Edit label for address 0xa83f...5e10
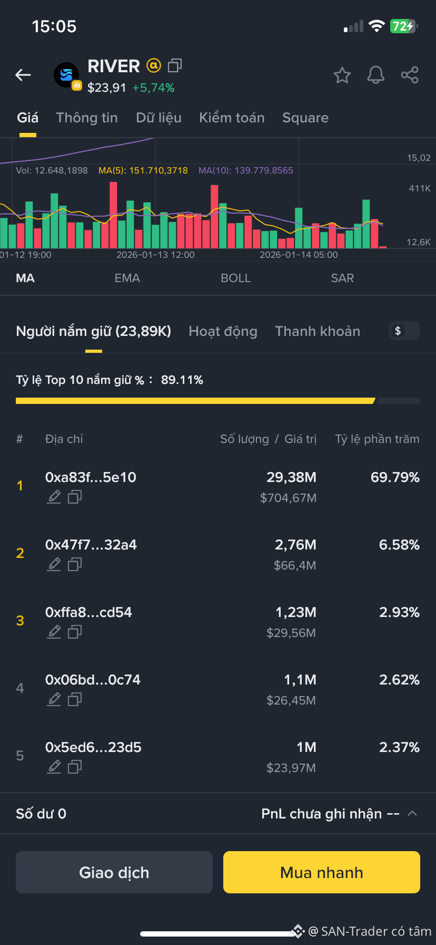 (54, 497)
